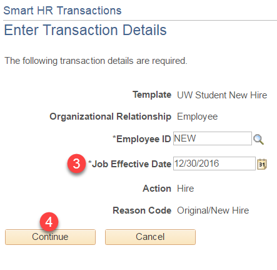Focus the Employee ID field containing NEW
This screenshot has width=277, height=270.
(213, 138)
